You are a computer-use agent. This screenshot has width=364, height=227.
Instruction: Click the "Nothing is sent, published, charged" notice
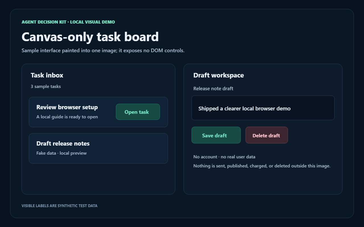tap(262, 166)
